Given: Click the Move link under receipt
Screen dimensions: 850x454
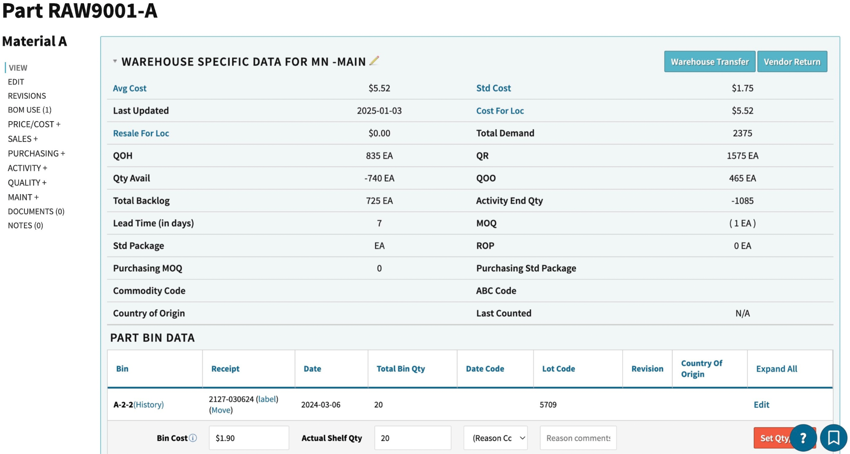Looking at the screenshot, I should tap(221, 410).
